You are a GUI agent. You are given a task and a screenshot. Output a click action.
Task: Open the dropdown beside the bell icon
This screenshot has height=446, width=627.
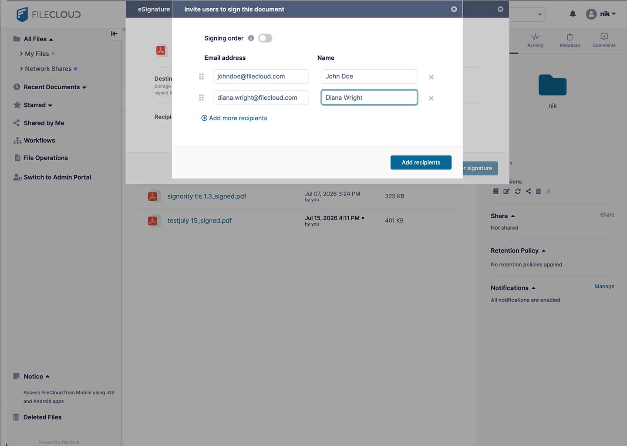click(x=540, y=14)
